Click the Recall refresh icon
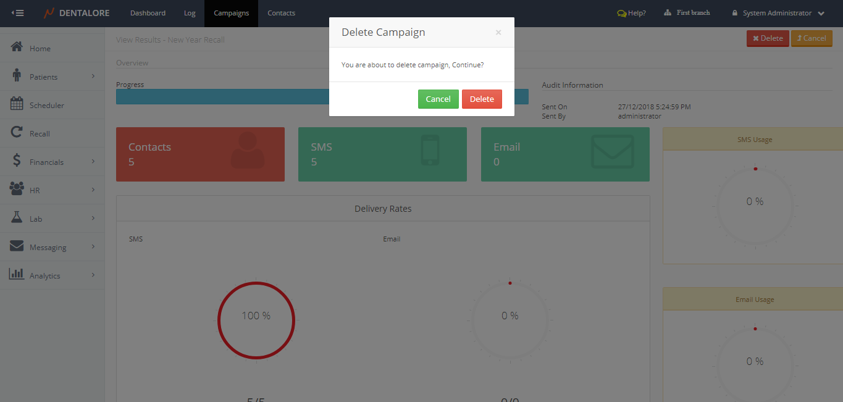The image size is (843, 402). (x=17, y=133)
